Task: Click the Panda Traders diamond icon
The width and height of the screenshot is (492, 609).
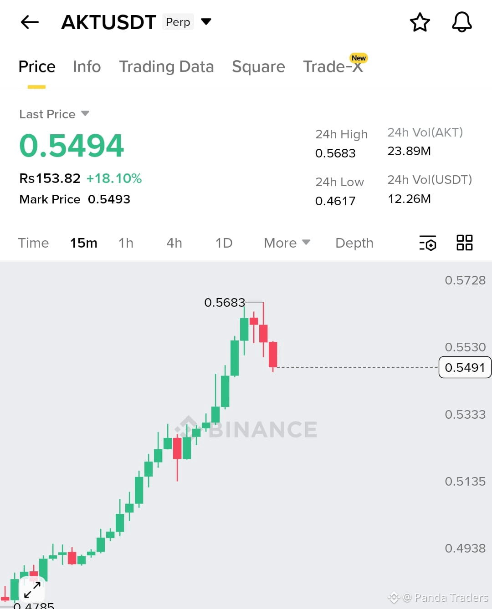Action: (x=393, y=597)
